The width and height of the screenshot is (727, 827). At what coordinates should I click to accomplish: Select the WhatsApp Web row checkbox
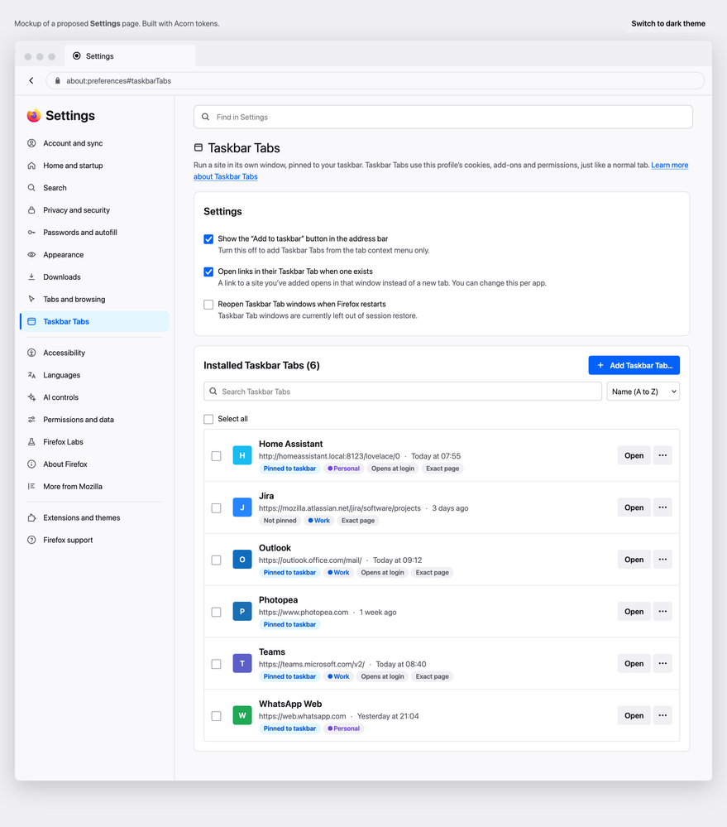(x=216, y=716)
